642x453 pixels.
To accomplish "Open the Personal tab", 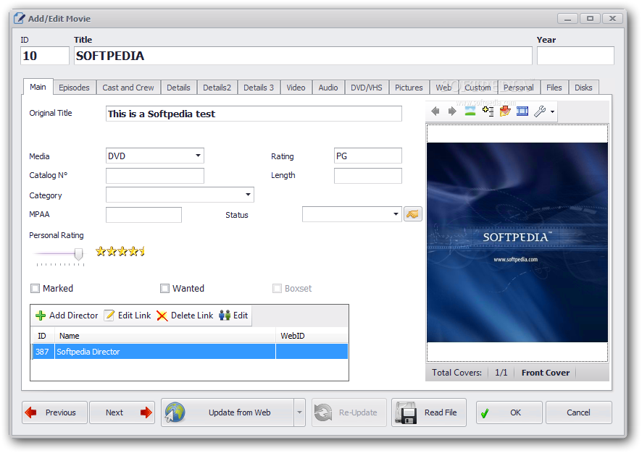I will [x=519, y=88].
